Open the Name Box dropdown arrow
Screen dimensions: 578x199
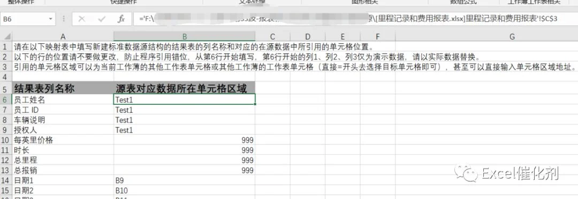pyautogui.click(x=50, y=19)
